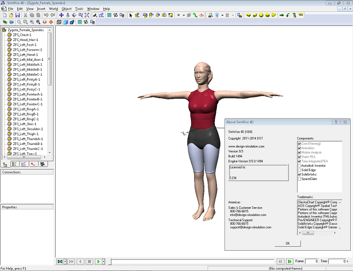Select the yellow cylinder body tool
The image size is (353, 271).
tap(267, 15)
